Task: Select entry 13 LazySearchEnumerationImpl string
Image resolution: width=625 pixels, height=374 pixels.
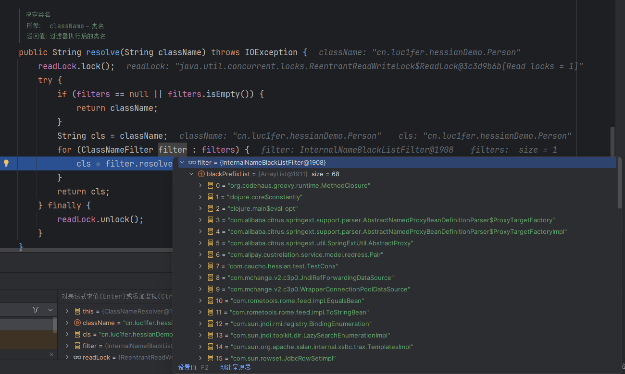Action: pos(310,335)
